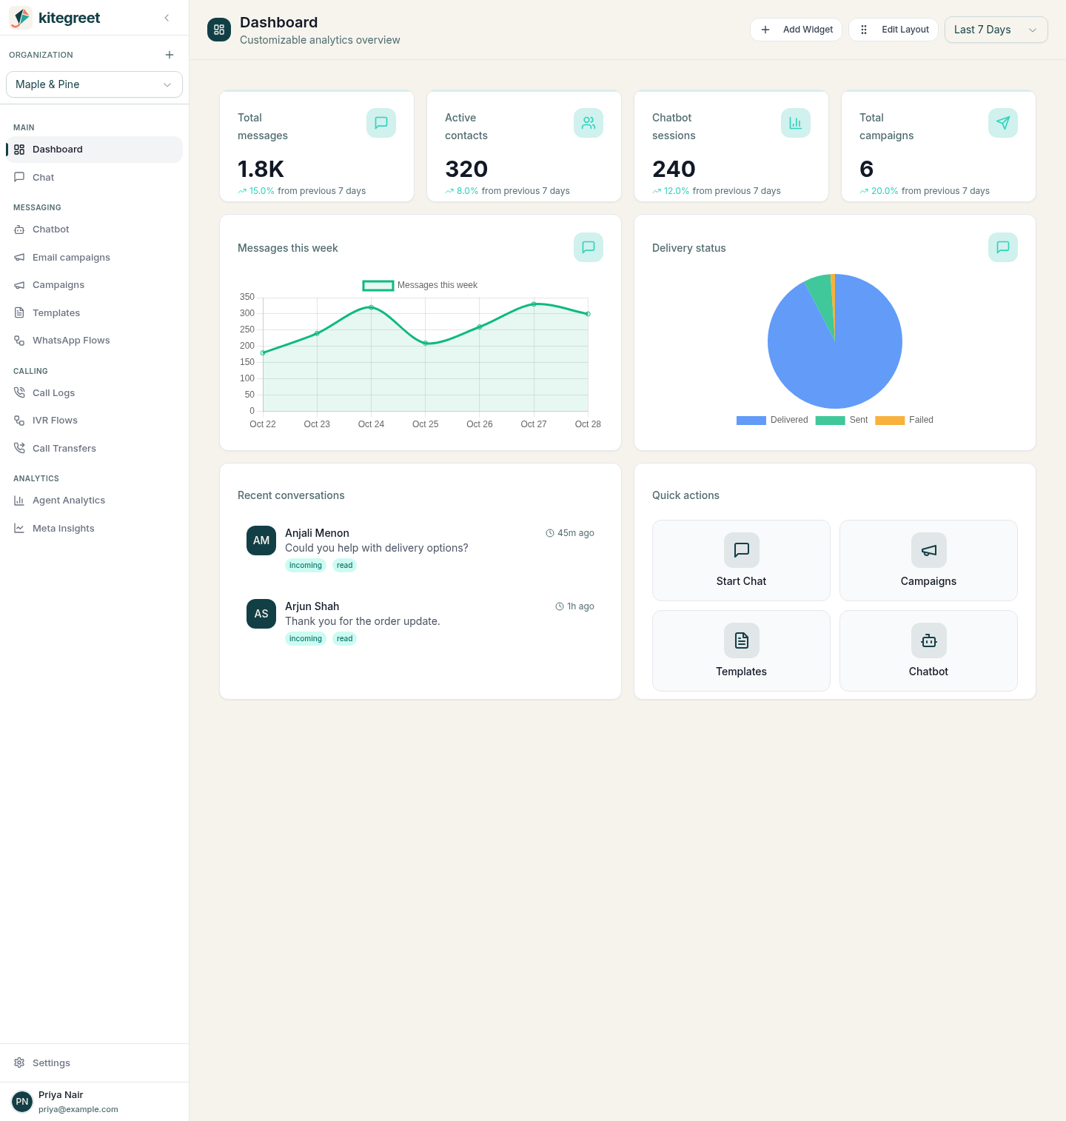Click the Total campaigns paper plane icon
Screen dimensions: 1066x1121
[x=1003, y=123]
